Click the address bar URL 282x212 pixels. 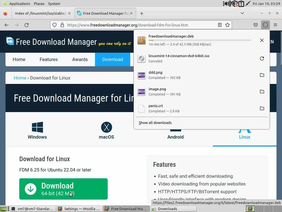[128, 25]
